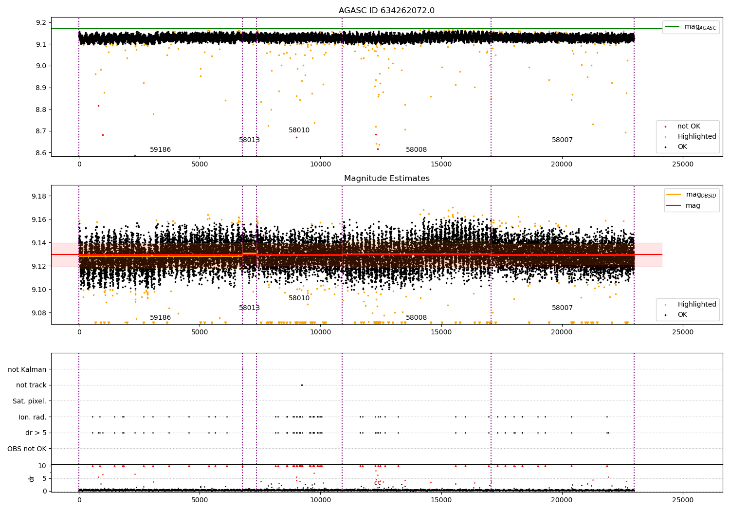Click the plot title AGASC ID 634262072.0
The width and height of the screenshot is (730, 511).
tap(386, 11)
